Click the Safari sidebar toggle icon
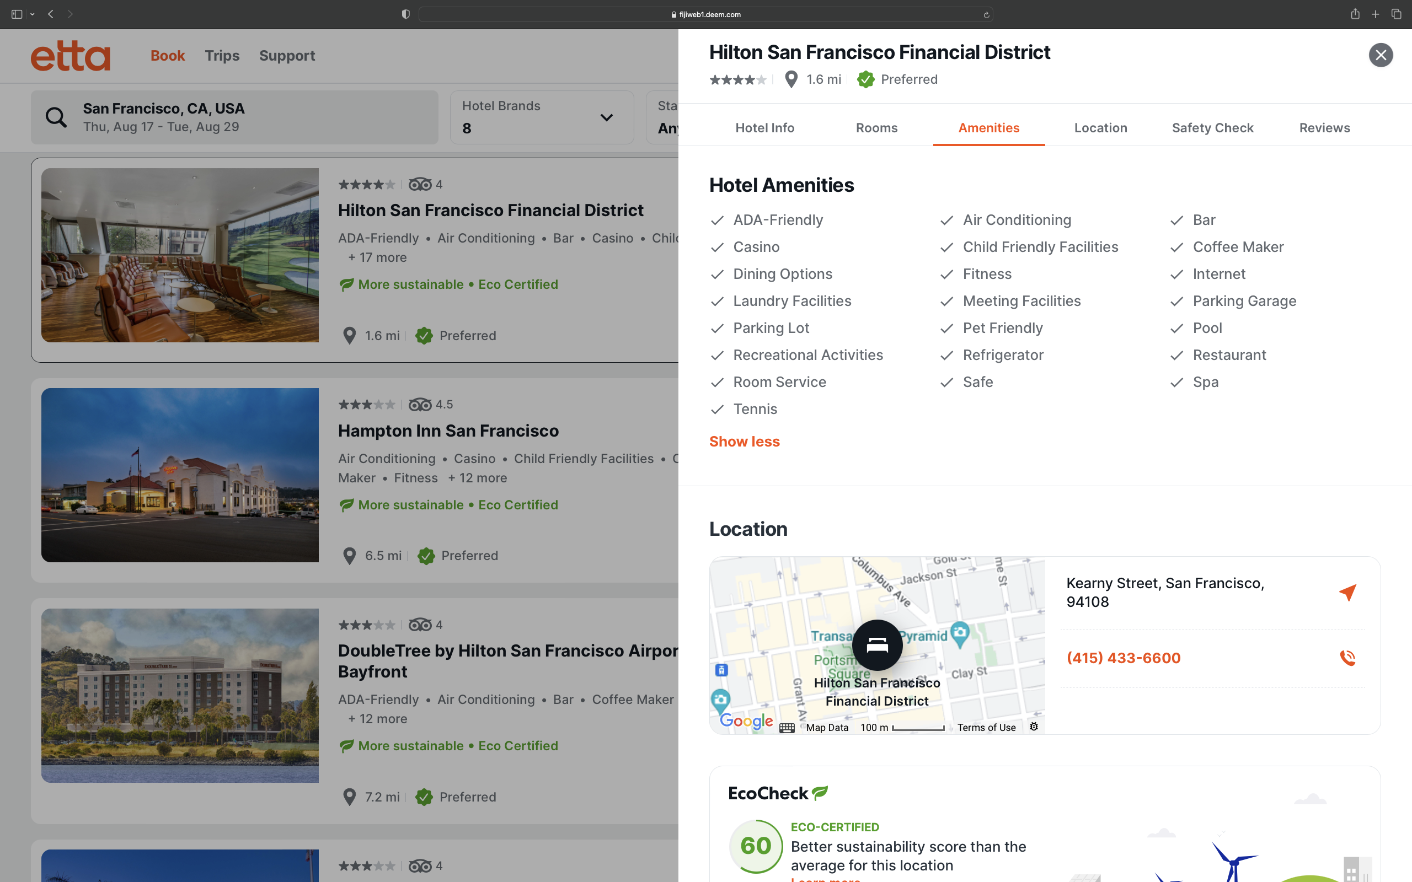 tap(17, 14)
